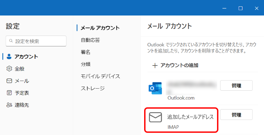Click the plus icon for アカウントの追加
The height and width of the screenshot is (135, 264).
pos(155,65)
